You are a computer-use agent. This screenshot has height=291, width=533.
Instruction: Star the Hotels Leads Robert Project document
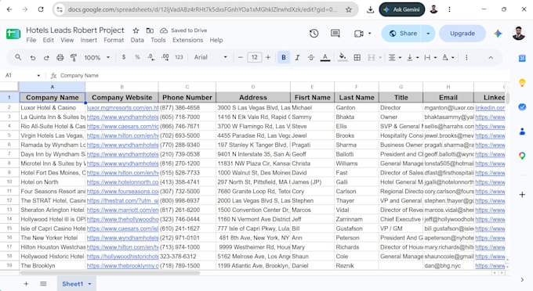pyautogui.click(x=136, y=31)
